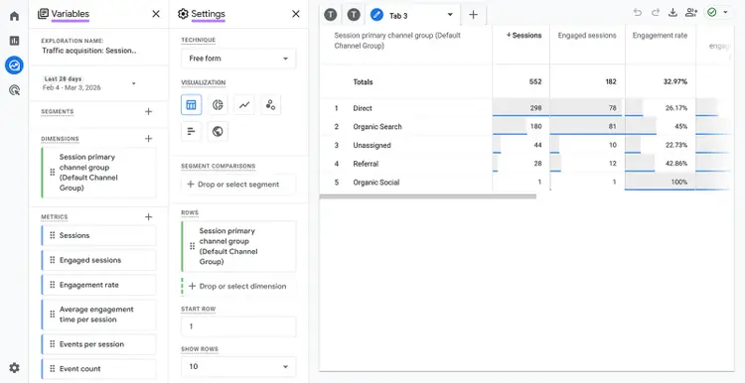745x383 pixels.
Task: Open Tab 3 dropdown arrow
Action: 450,15
